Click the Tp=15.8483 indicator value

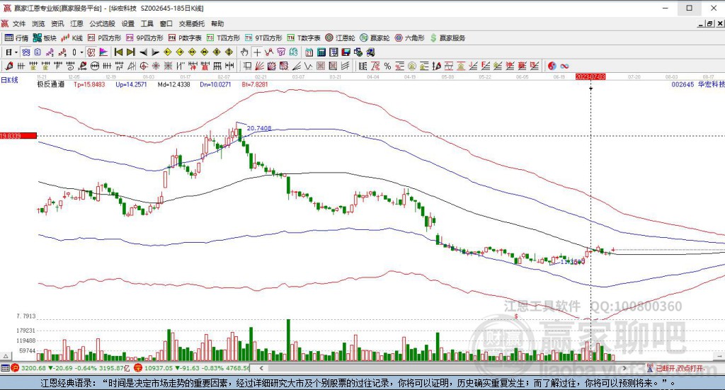point(89,84)
